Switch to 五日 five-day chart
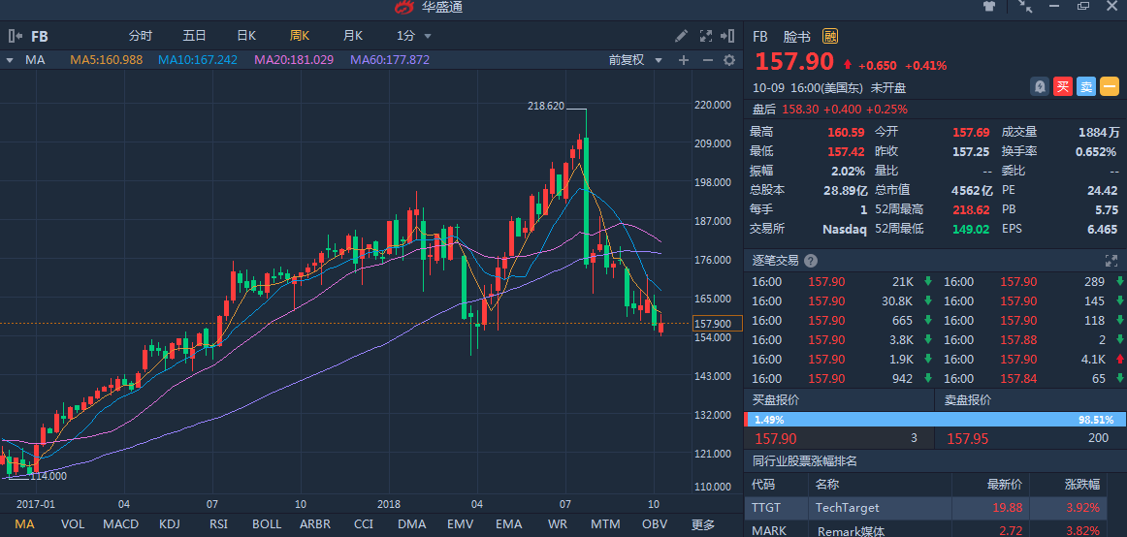The image size is (1127, 537). [194, 36]
